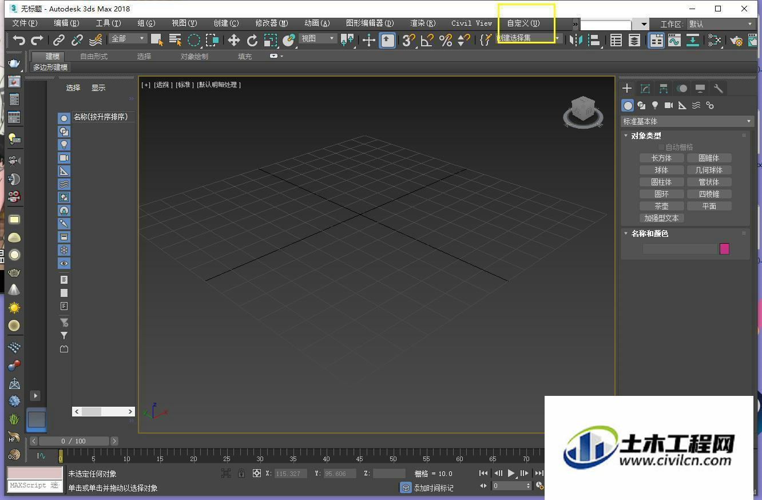Activate the Select and Rotate tool

tap(252, 40)
